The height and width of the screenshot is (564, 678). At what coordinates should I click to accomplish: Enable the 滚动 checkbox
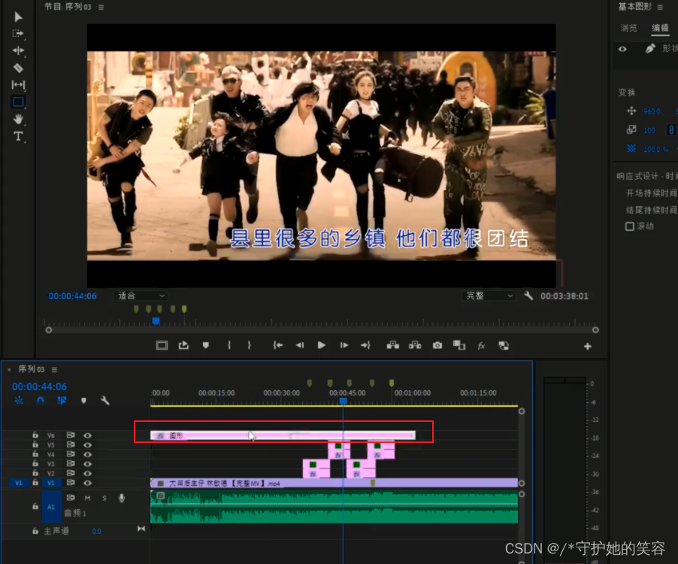pyautogui.click(x=630, y=226)
